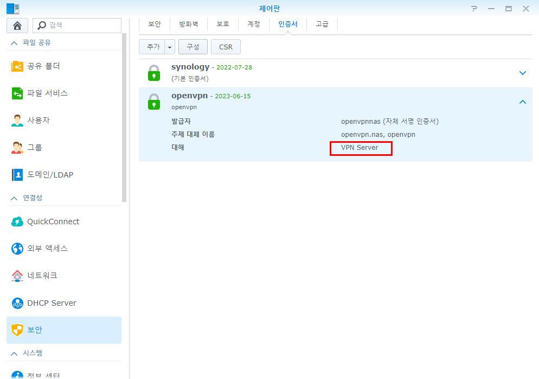
Task: Open 파일 서비스 file services icon
Action: pyautogui.click(x=17, y=93)
